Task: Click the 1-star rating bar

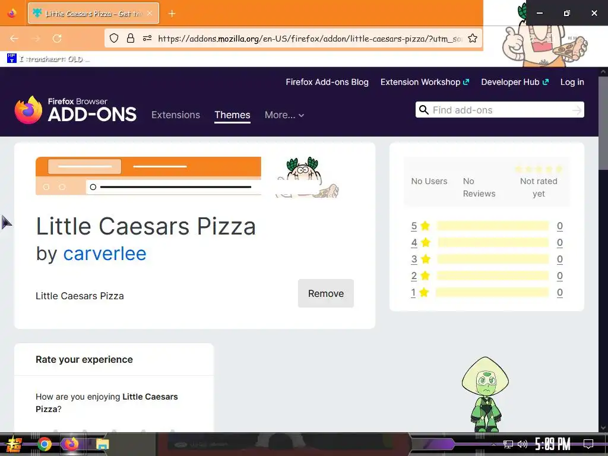Action: click(x=493, y=292)
